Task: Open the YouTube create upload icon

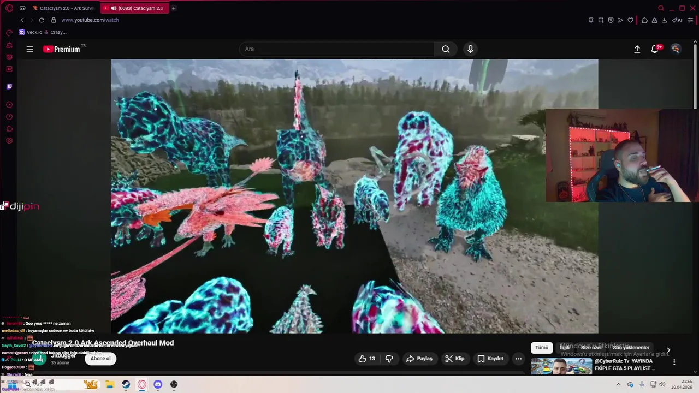Action: [x=637, y=49]
